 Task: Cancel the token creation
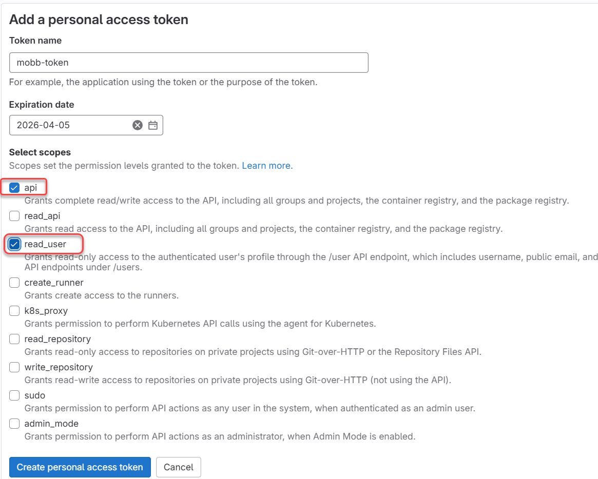pyautogui.click(x=178, y=467)
